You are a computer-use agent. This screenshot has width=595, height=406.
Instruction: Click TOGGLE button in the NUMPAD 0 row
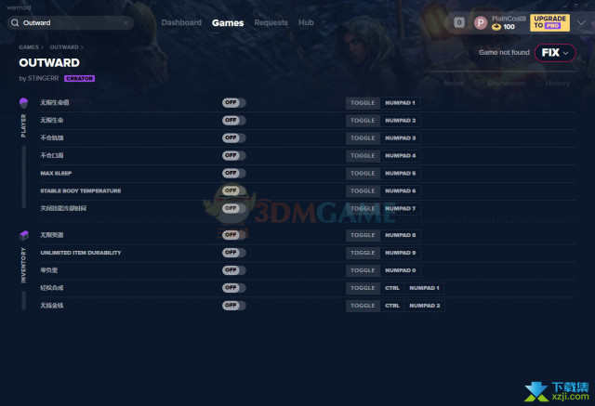click(x=363, y=270)
